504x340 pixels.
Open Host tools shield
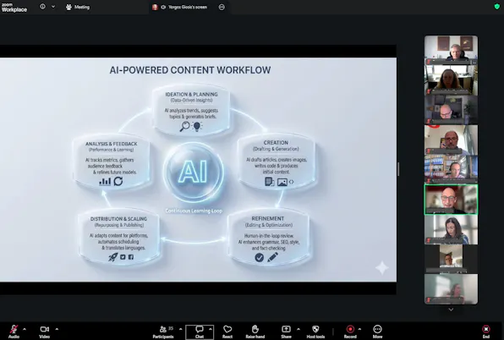[x=315, y=332]
